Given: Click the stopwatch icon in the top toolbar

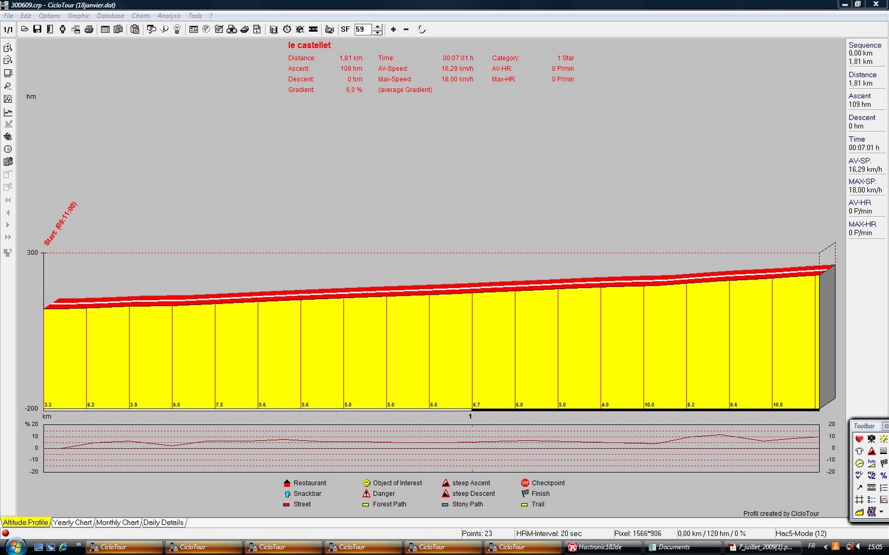Looking at the screenshot, I should (287, 29).
